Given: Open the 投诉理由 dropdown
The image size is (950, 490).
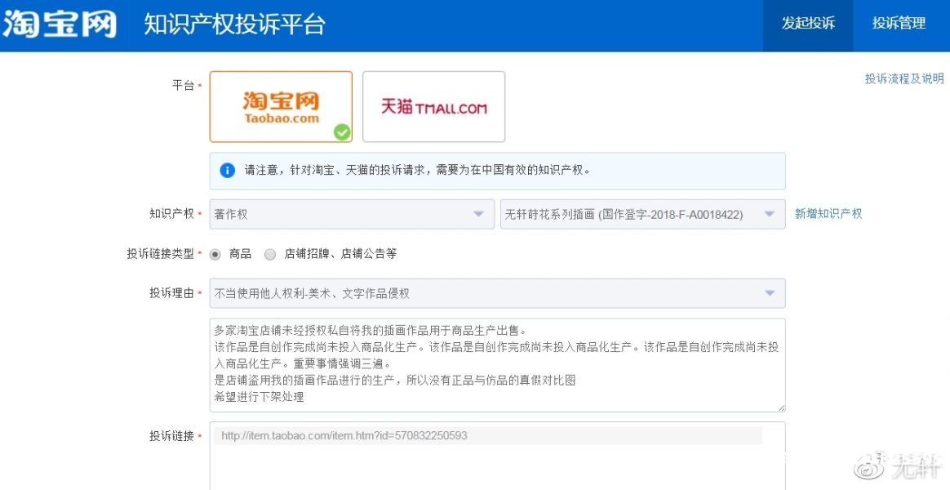Looking at the screenshot, I should [497, 293].
